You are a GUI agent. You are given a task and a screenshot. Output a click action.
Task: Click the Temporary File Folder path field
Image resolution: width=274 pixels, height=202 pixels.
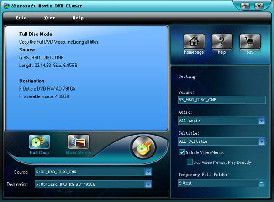(x=218, y=183)
